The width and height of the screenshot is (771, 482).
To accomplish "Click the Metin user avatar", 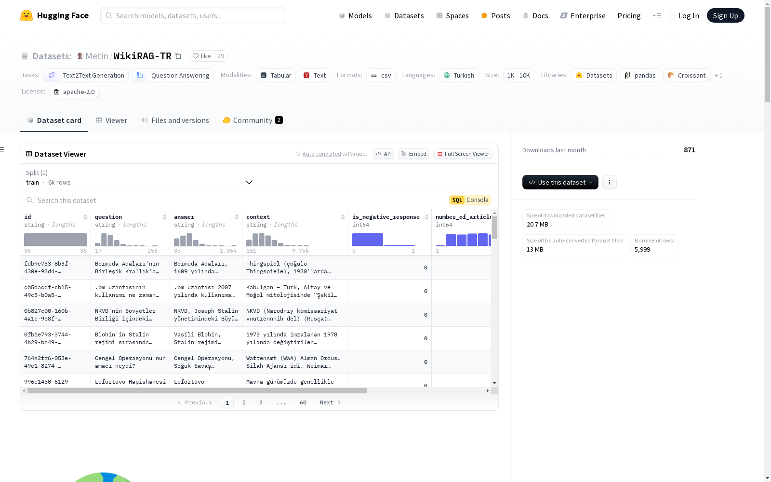I will pyautogui.click(x=80, y=56).
